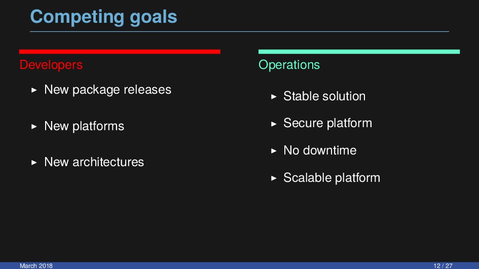
Task: Click the March 2018 footer date
Action: tap(36, 265)
